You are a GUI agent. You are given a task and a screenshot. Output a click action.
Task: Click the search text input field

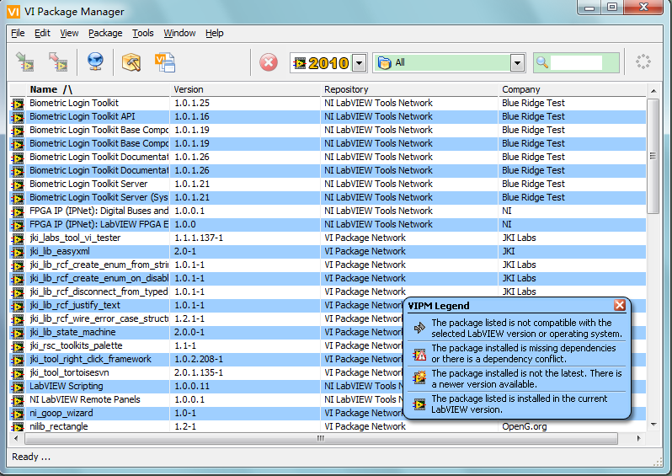pos(576,62)
